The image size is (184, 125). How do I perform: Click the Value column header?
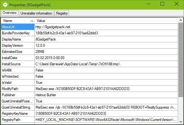pos(106,21)
